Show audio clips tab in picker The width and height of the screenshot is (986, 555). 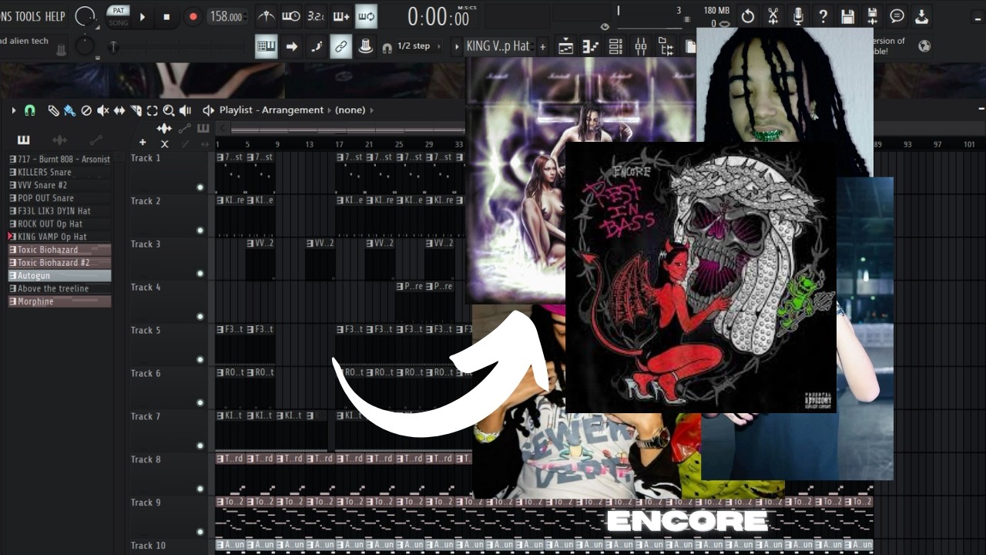(x=59, y=140)
